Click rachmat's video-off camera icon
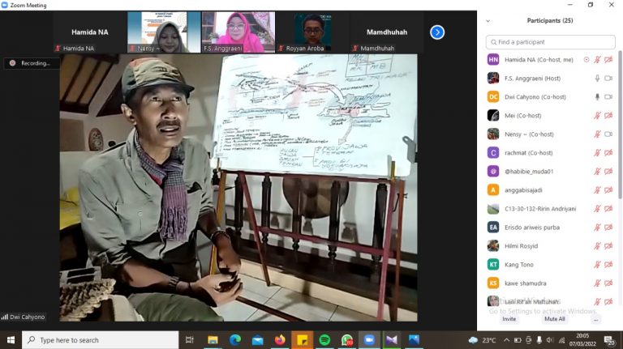623x349 pixels. point(608,153)
